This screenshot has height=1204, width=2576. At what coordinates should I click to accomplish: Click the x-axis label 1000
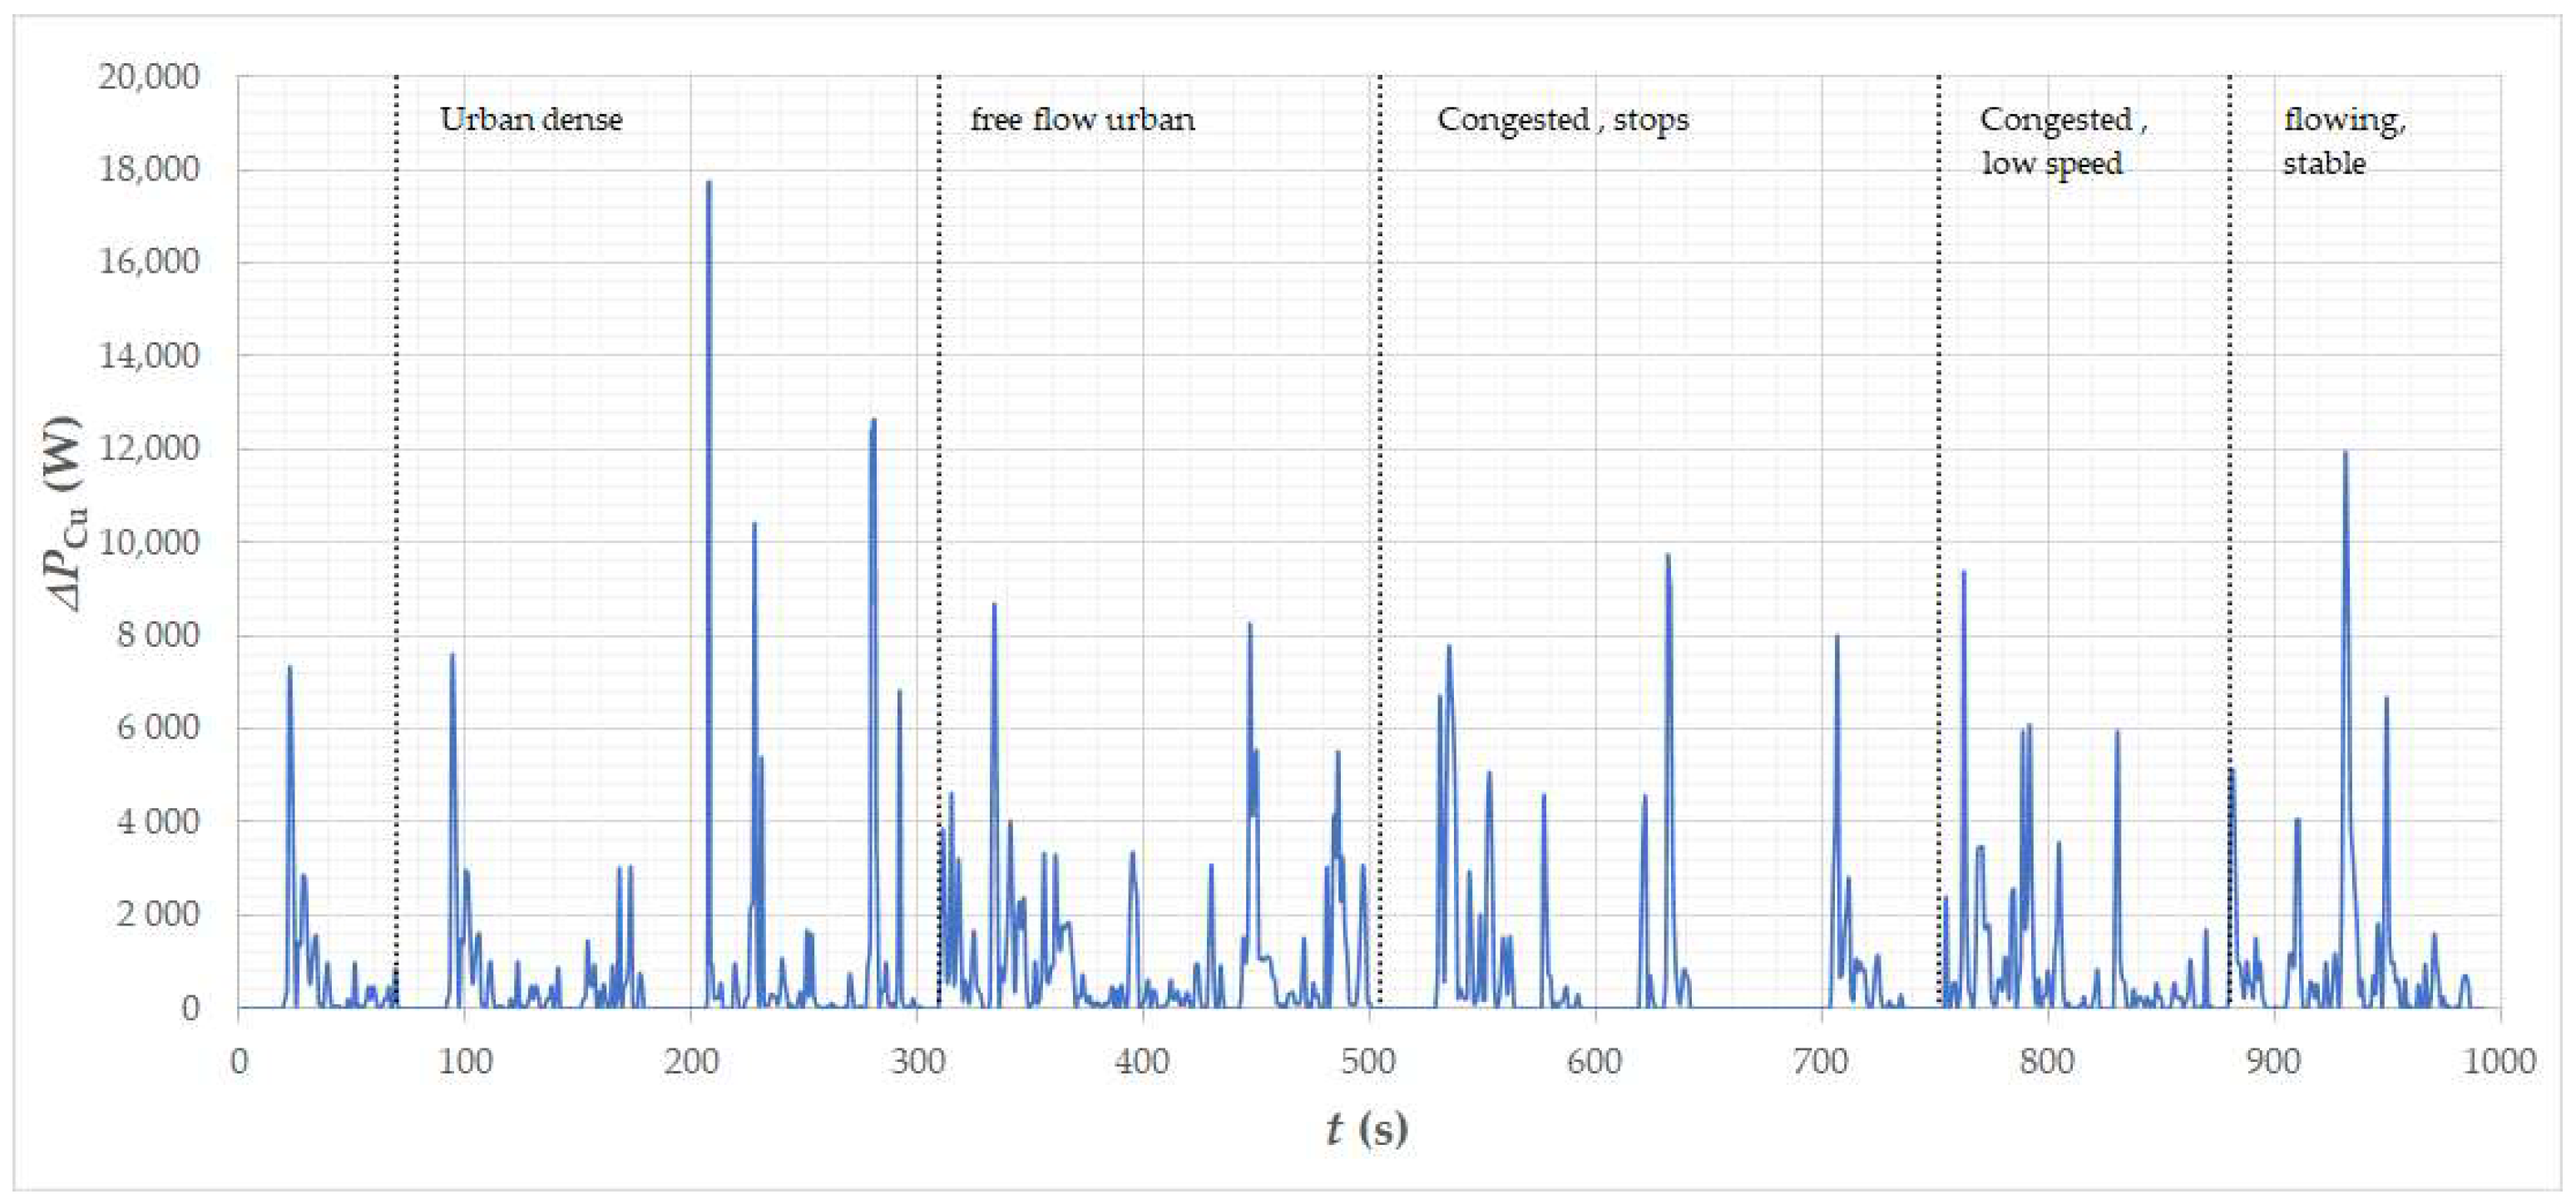pyautogui.click(x=2499, y=1061)
